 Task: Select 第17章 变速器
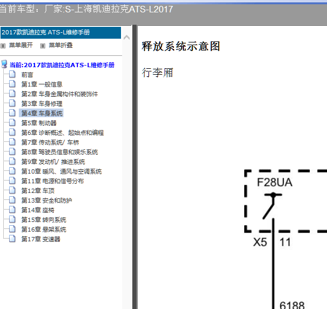tap(41, 239)
